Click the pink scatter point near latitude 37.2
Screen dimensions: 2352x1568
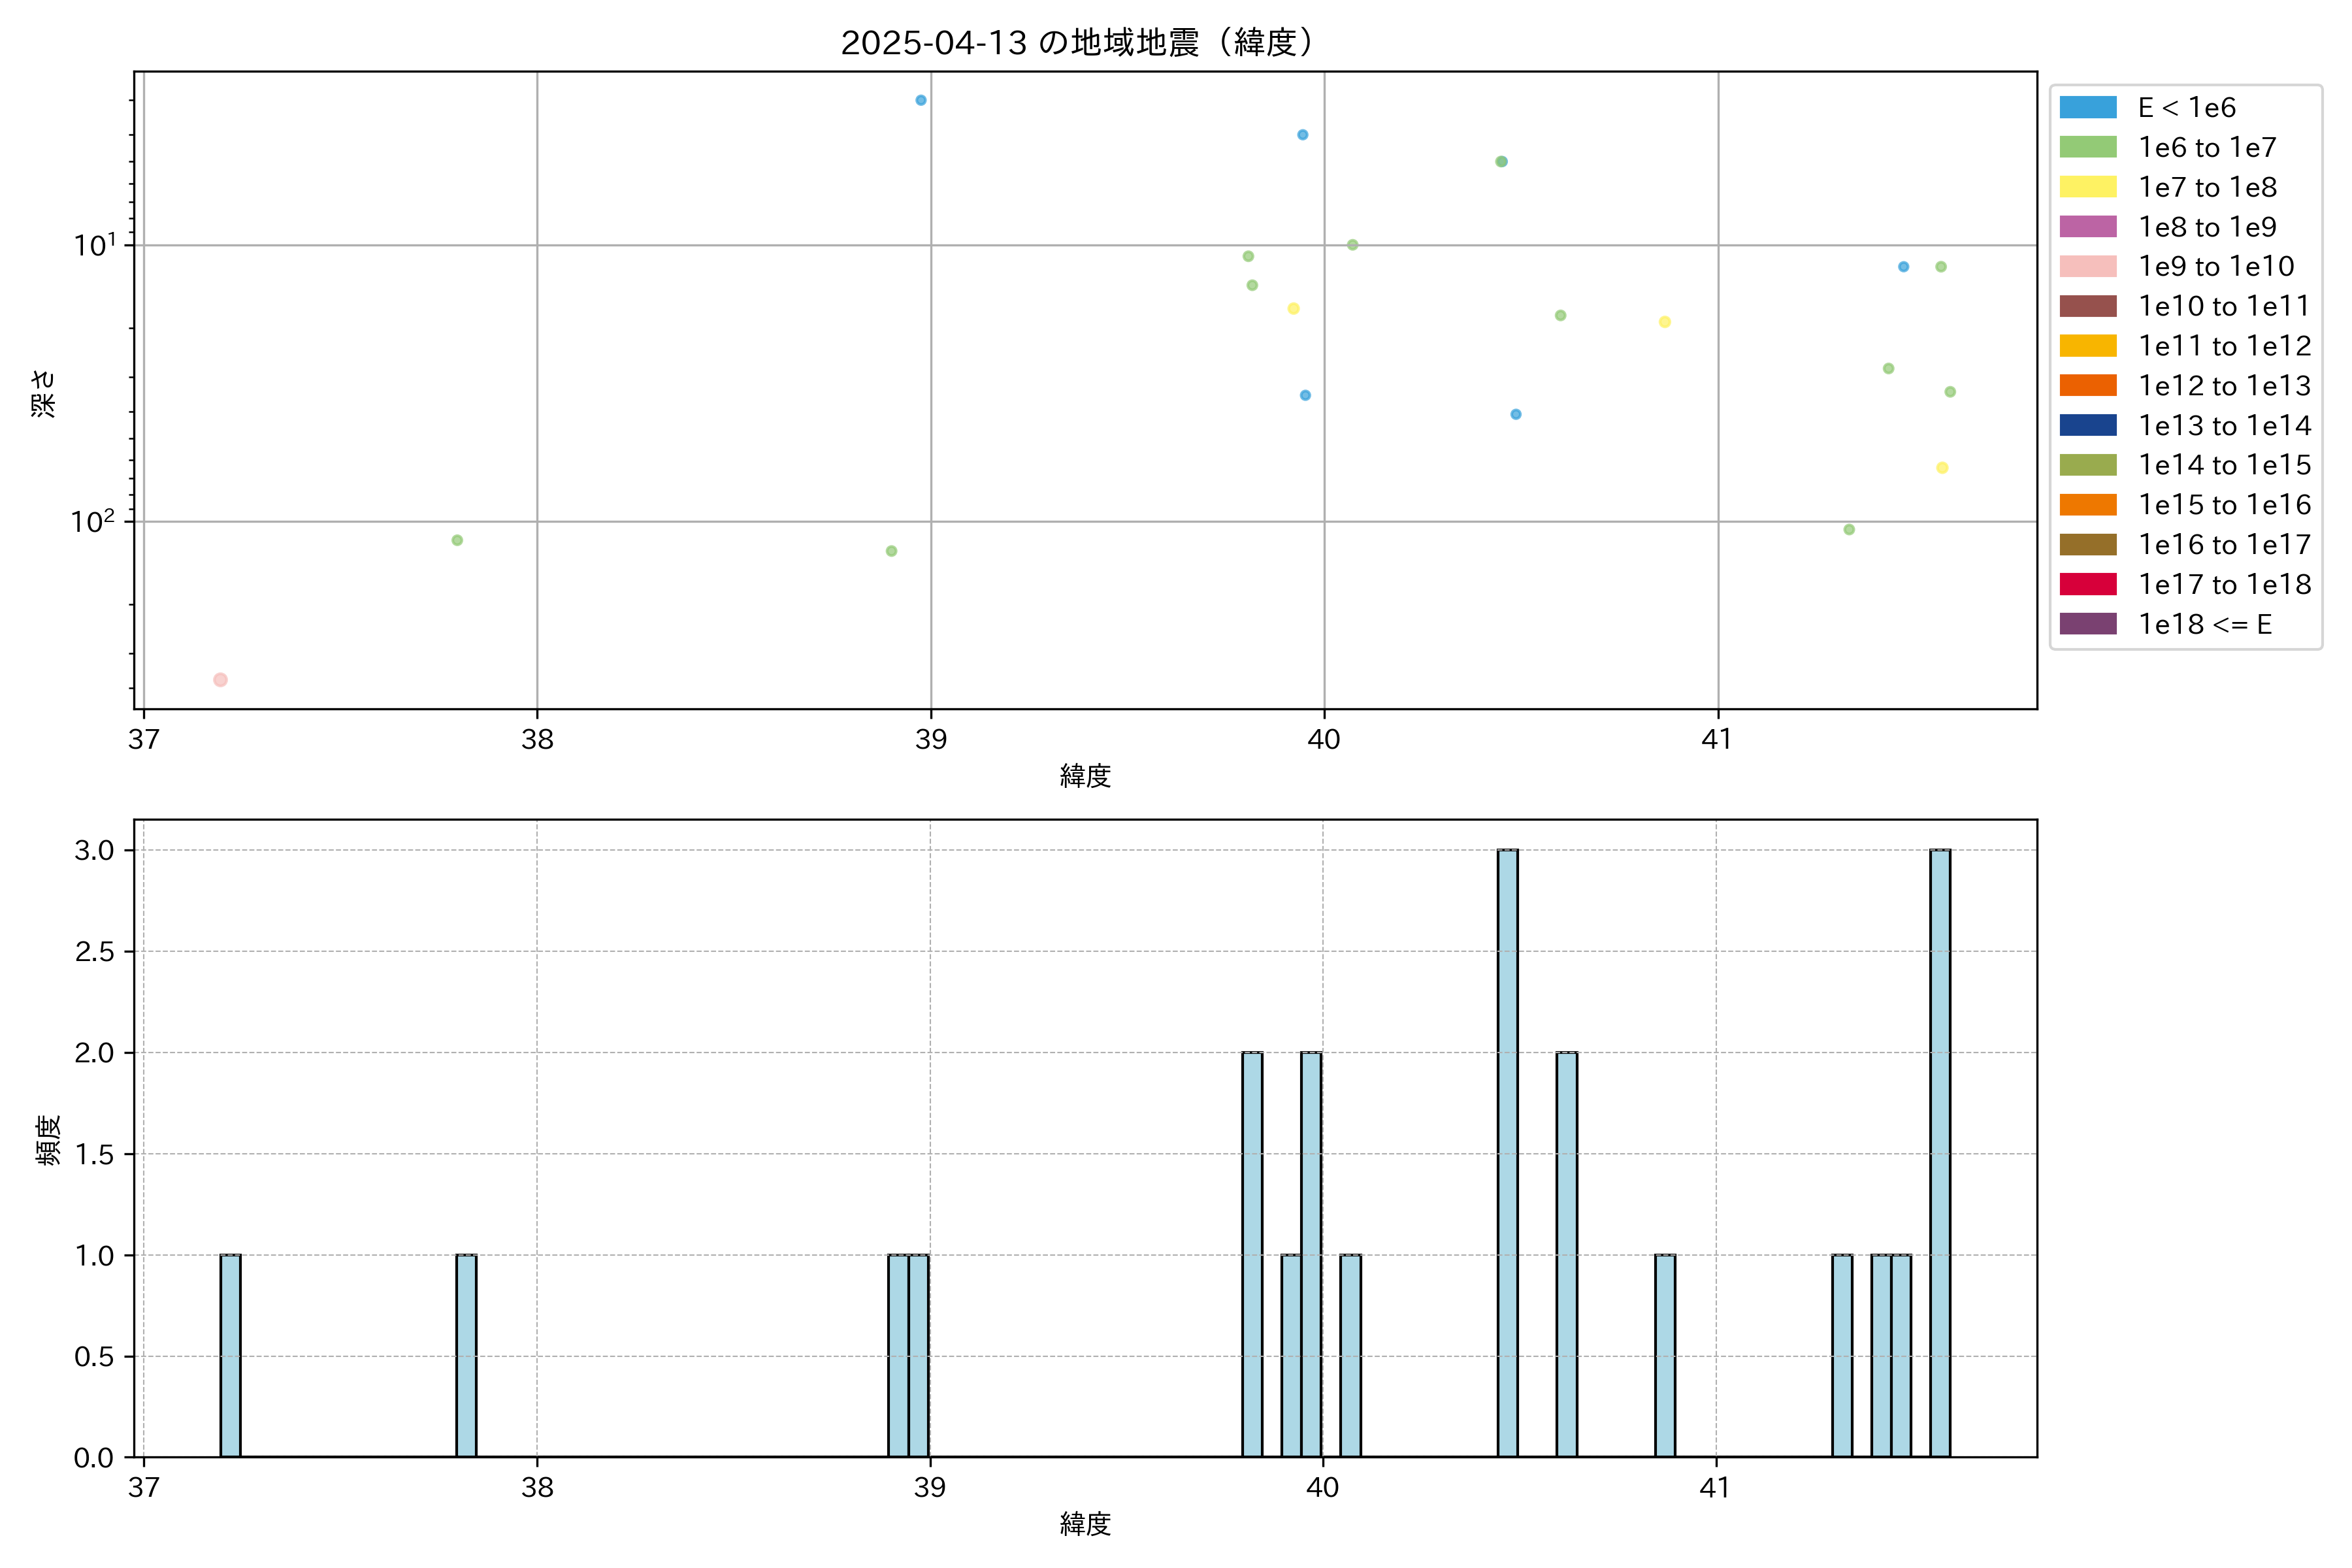pyautogui.click(x=220, y=680)
